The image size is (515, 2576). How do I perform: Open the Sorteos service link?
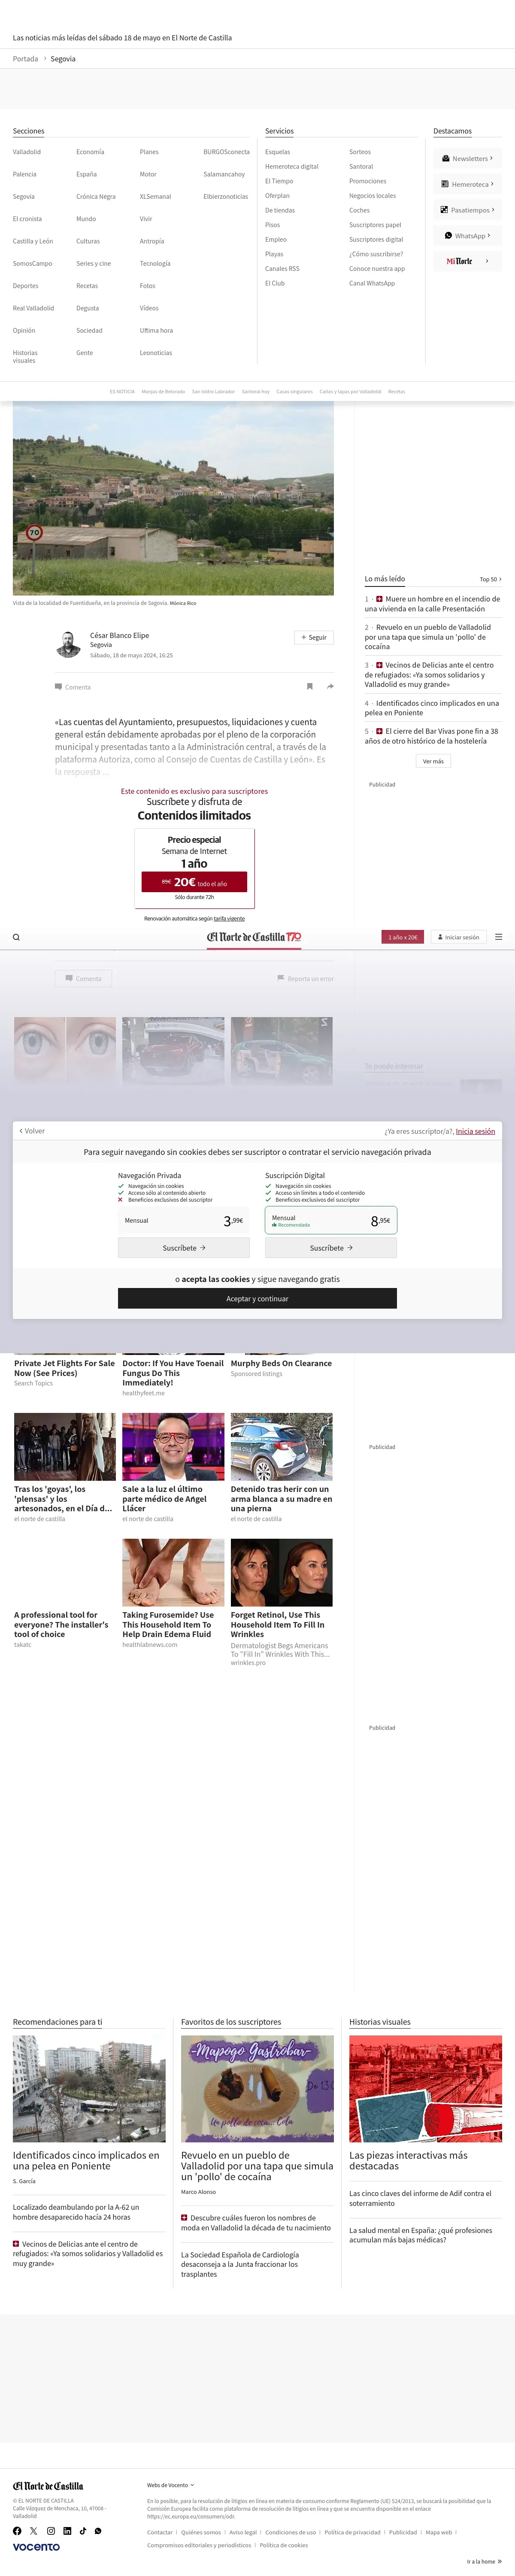click(360, 152)
